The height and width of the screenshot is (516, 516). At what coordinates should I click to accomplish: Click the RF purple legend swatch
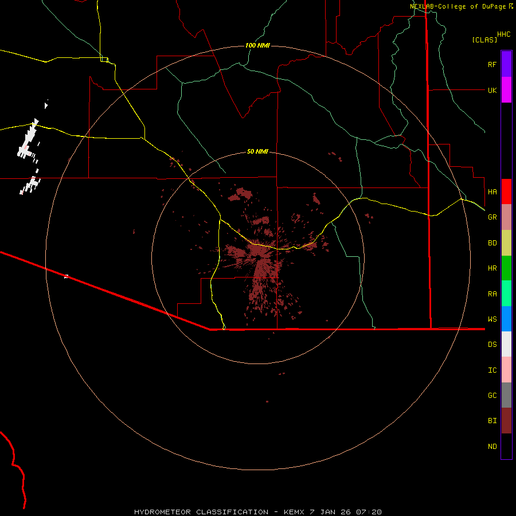tap(506, 64)
